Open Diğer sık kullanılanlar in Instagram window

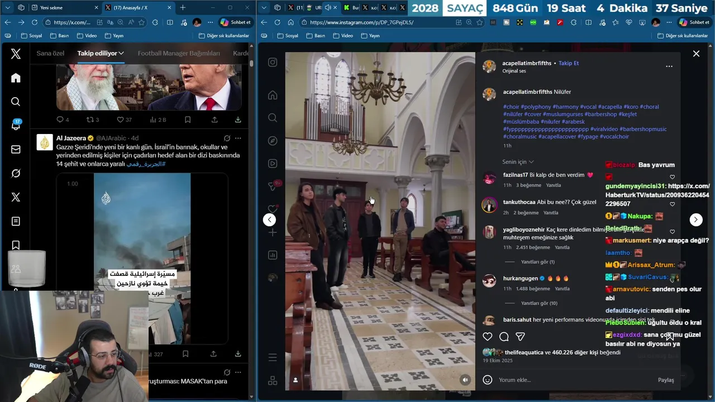point(683,36)
